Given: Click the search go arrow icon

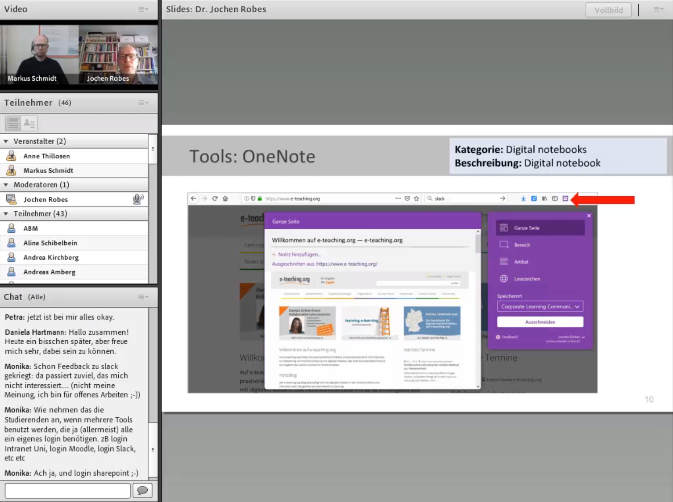Looking at the screenshot, I should pyautogui.click(x=503, y=198).
